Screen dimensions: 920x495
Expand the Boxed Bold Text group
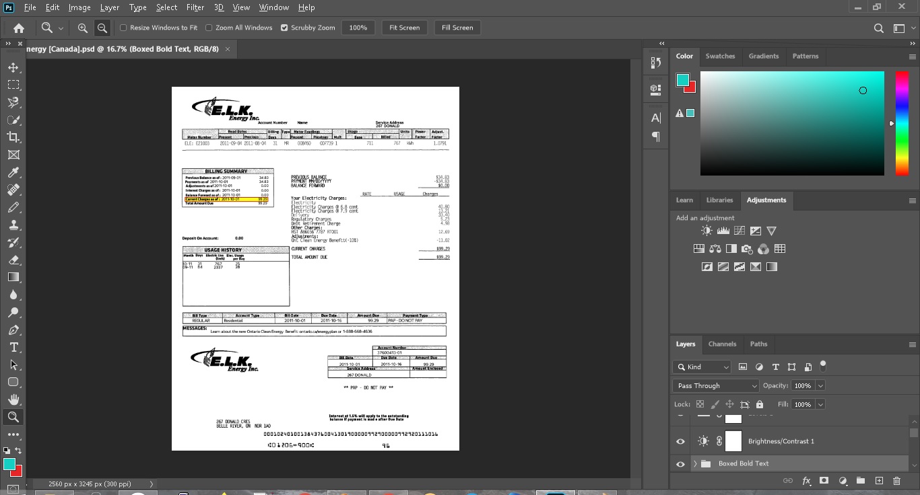(x=695, y=463)
